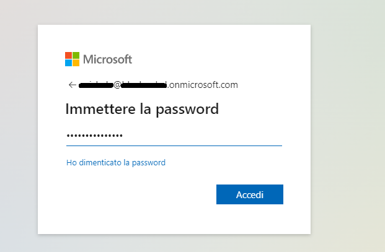This screenshot has width=385, height=252.
Task: Click the red square of the Microsoft logo
Action: coord(68,55)
